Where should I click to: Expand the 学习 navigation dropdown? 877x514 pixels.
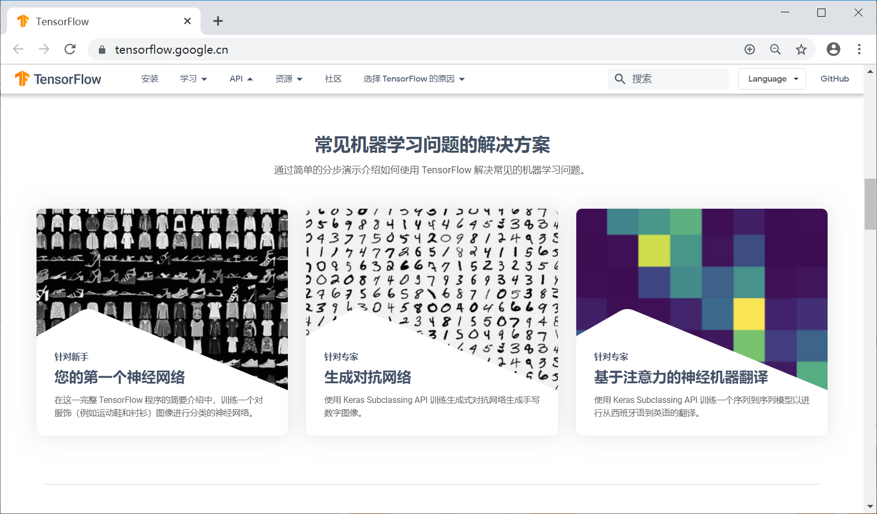[x=193, y=78]
